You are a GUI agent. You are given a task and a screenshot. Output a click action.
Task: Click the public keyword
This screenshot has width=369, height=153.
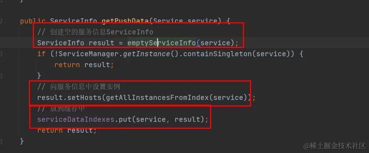click(33, 21)
